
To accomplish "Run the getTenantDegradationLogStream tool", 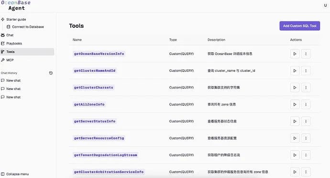I will click(x=295, y=155).
